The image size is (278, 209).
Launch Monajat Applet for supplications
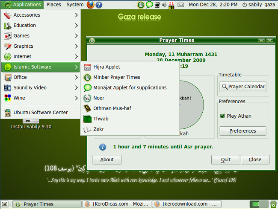[x=130, y=88]
